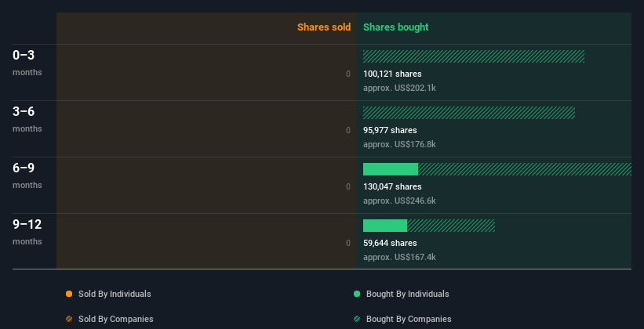The height and width of the screenshot is (329, 644).
Task: Select the 9–12 months row label
Action: (x=27, y=232)
